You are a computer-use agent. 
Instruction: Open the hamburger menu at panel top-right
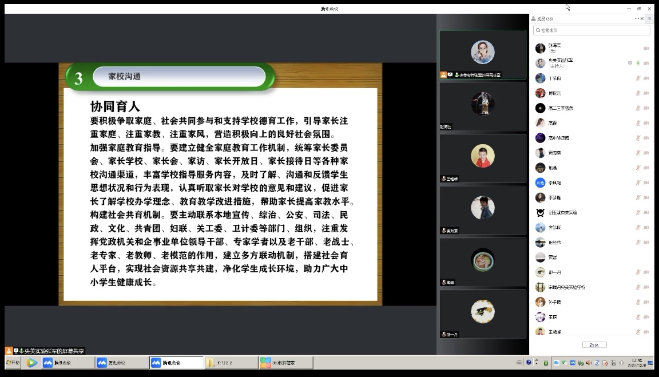649,19
